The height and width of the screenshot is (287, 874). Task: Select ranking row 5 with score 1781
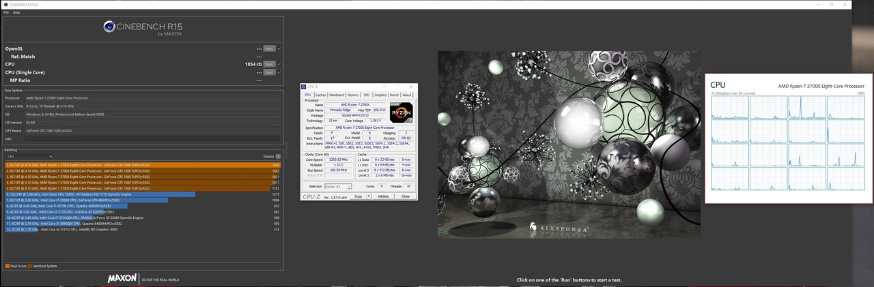click(x=143, y=188)
